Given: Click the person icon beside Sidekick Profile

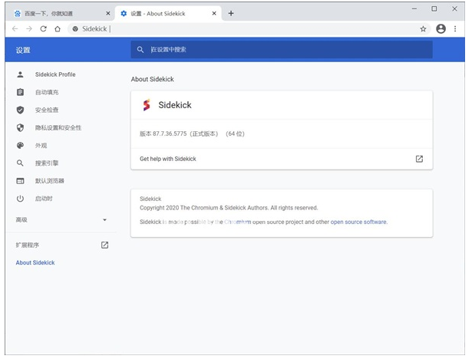Looking at the screenshot, I should (20, 74).
